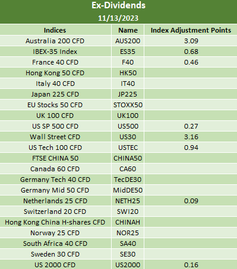Select the TecDE30 name cell
This screenshot has width=237, height=269.
coord(128,180)
